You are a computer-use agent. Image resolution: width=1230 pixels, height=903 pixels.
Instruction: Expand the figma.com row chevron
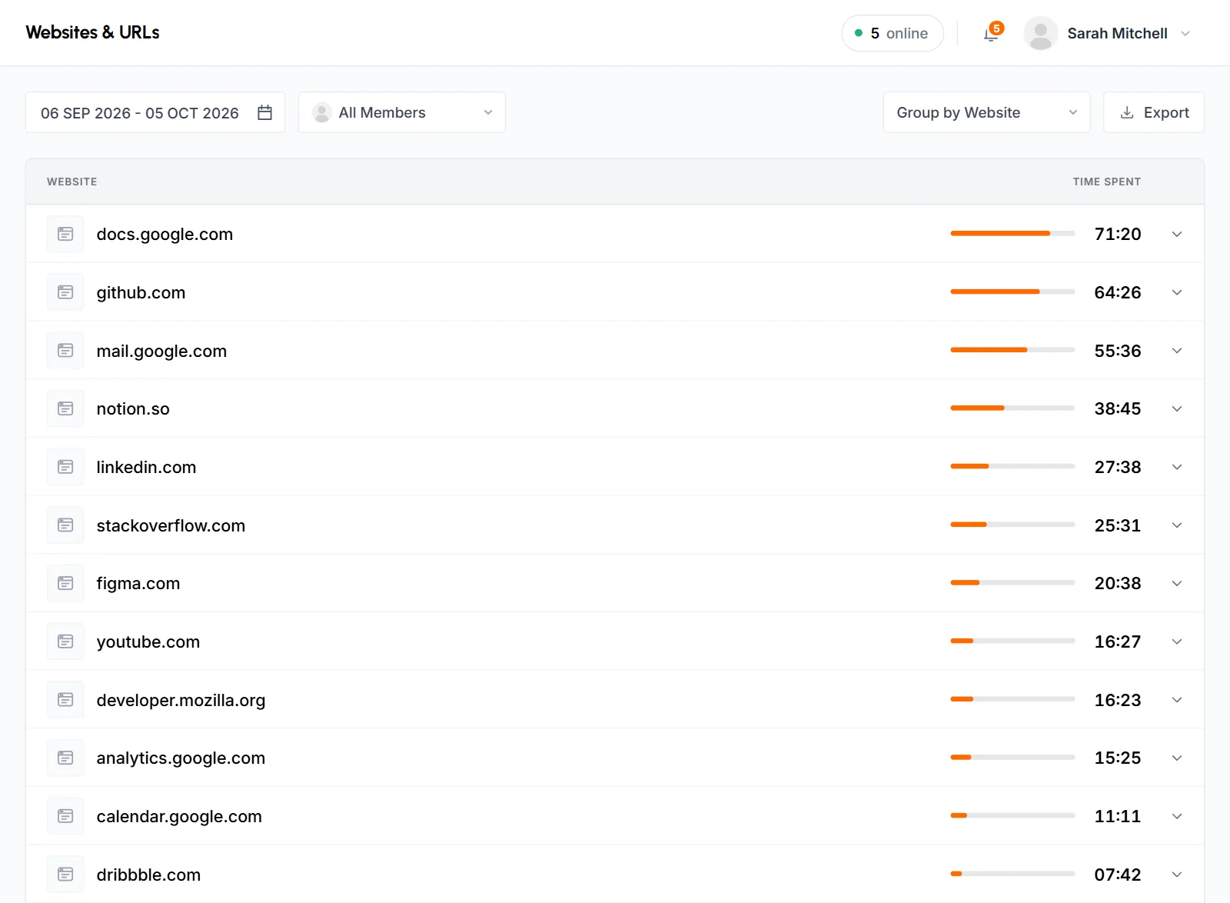(x=1177, y=583)
